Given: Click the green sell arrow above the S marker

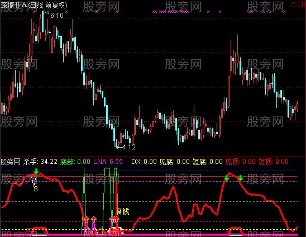Looking at the screenshot, I should [36, 171].
